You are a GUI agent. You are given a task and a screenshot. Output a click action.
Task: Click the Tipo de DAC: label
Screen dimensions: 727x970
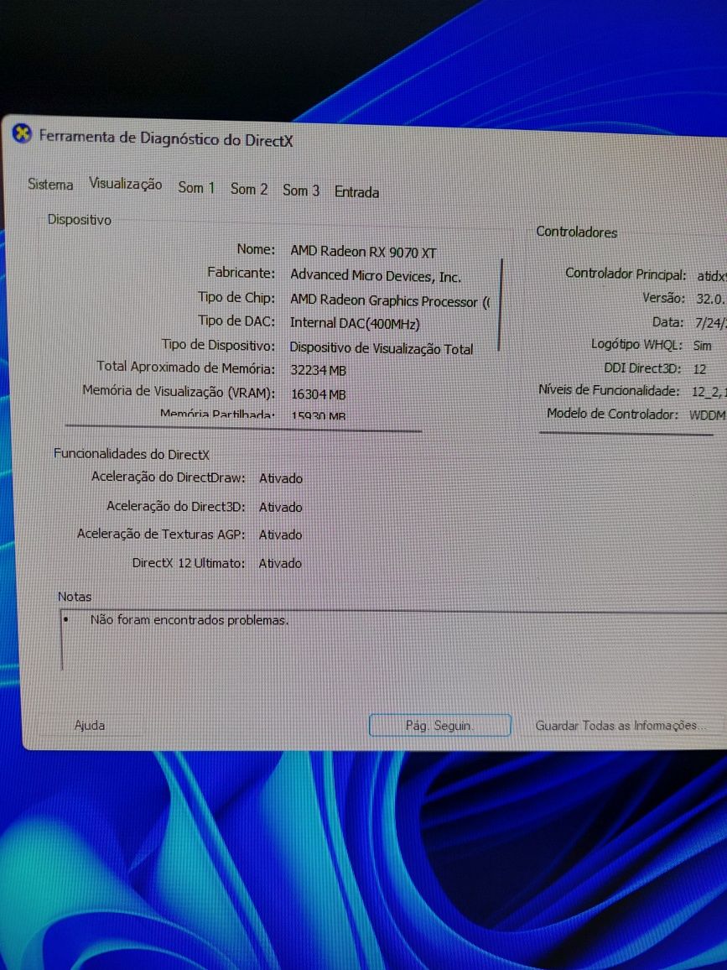236,321
